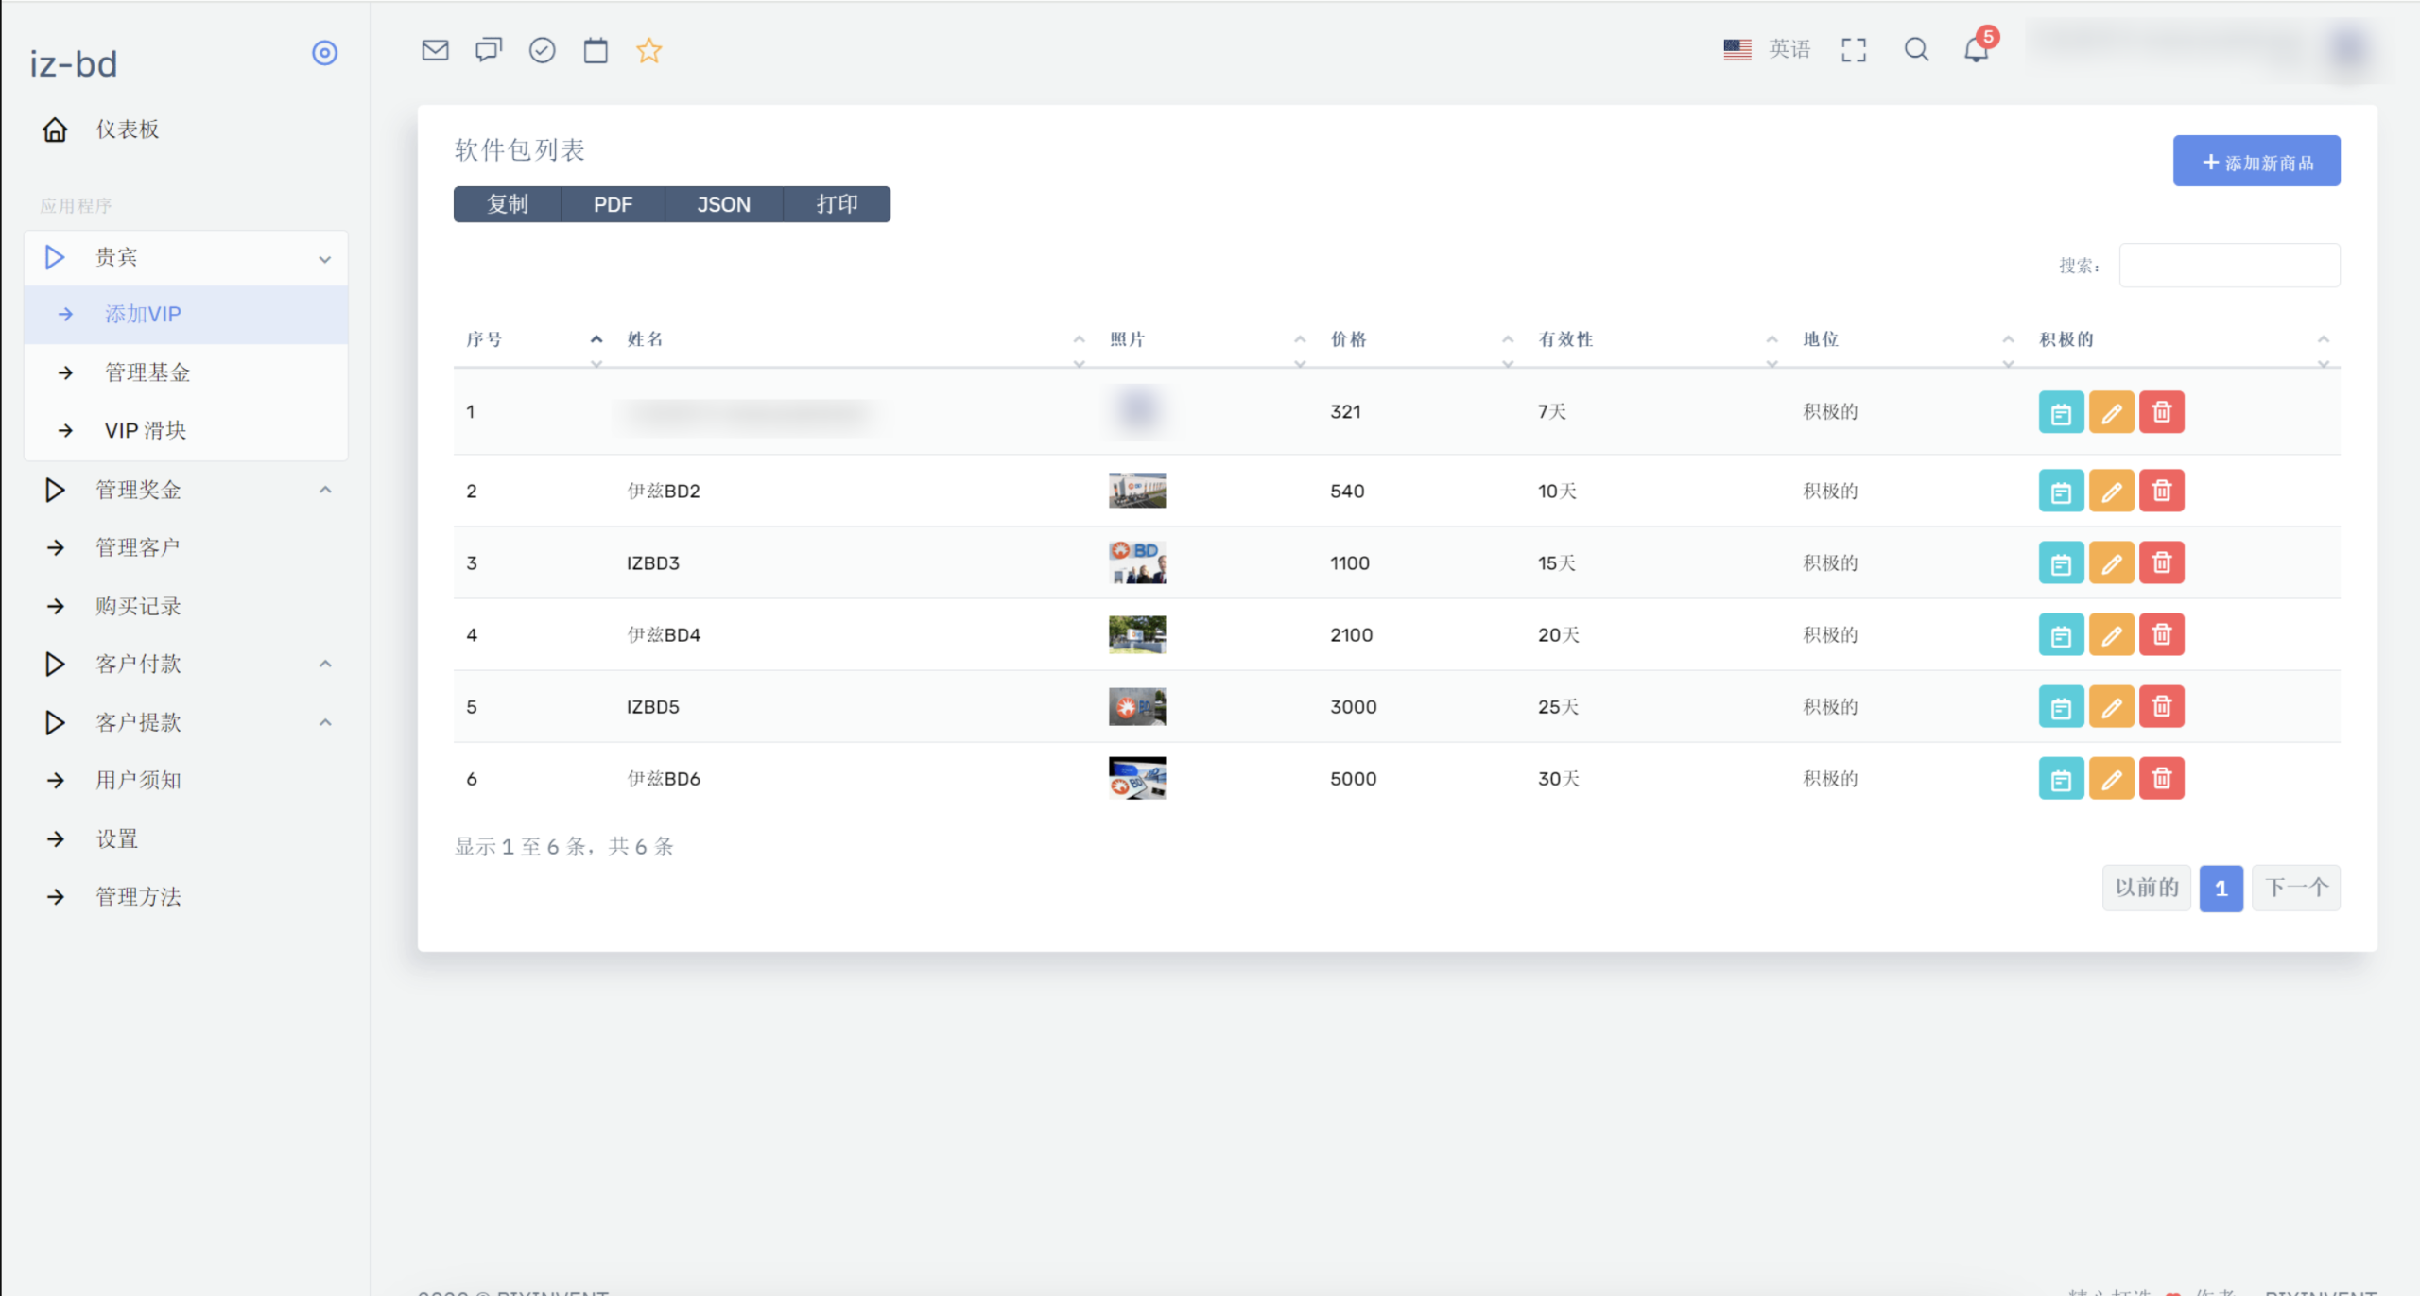Viewport: 2420px width, 1296px height.
Task: Export table using the PDF button
Action: point(613,204)
